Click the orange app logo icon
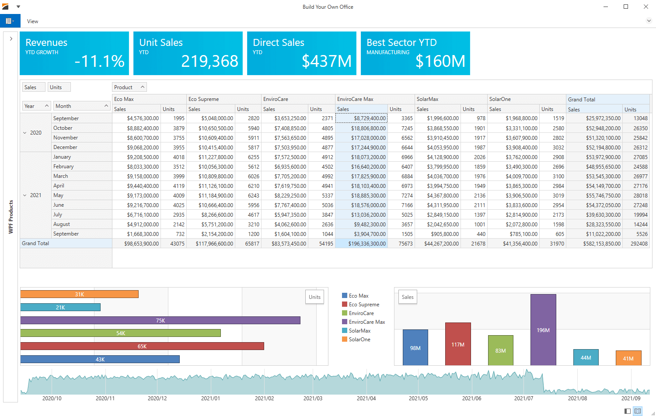Screen dimensions: 656x416 [5, 7]
